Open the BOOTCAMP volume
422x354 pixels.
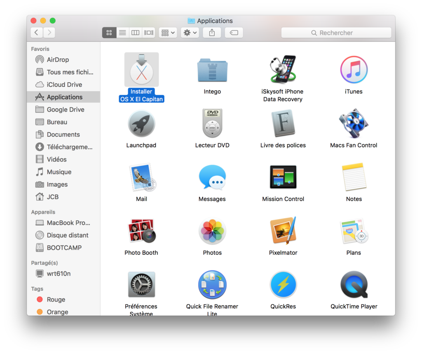click(63, 248)
